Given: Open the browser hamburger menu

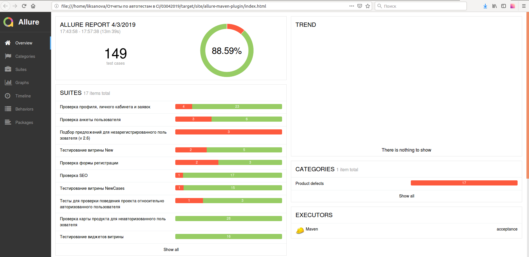Looking at the screenshot, I should (524, 6).
